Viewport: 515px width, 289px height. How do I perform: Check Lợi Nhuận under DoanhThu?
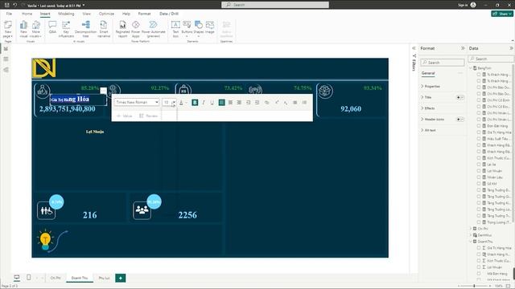tap(479, 267)
